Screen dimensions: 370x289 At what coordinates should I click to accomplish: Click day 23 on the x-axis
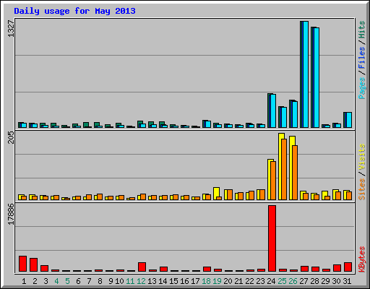click(x=260, y=281)
